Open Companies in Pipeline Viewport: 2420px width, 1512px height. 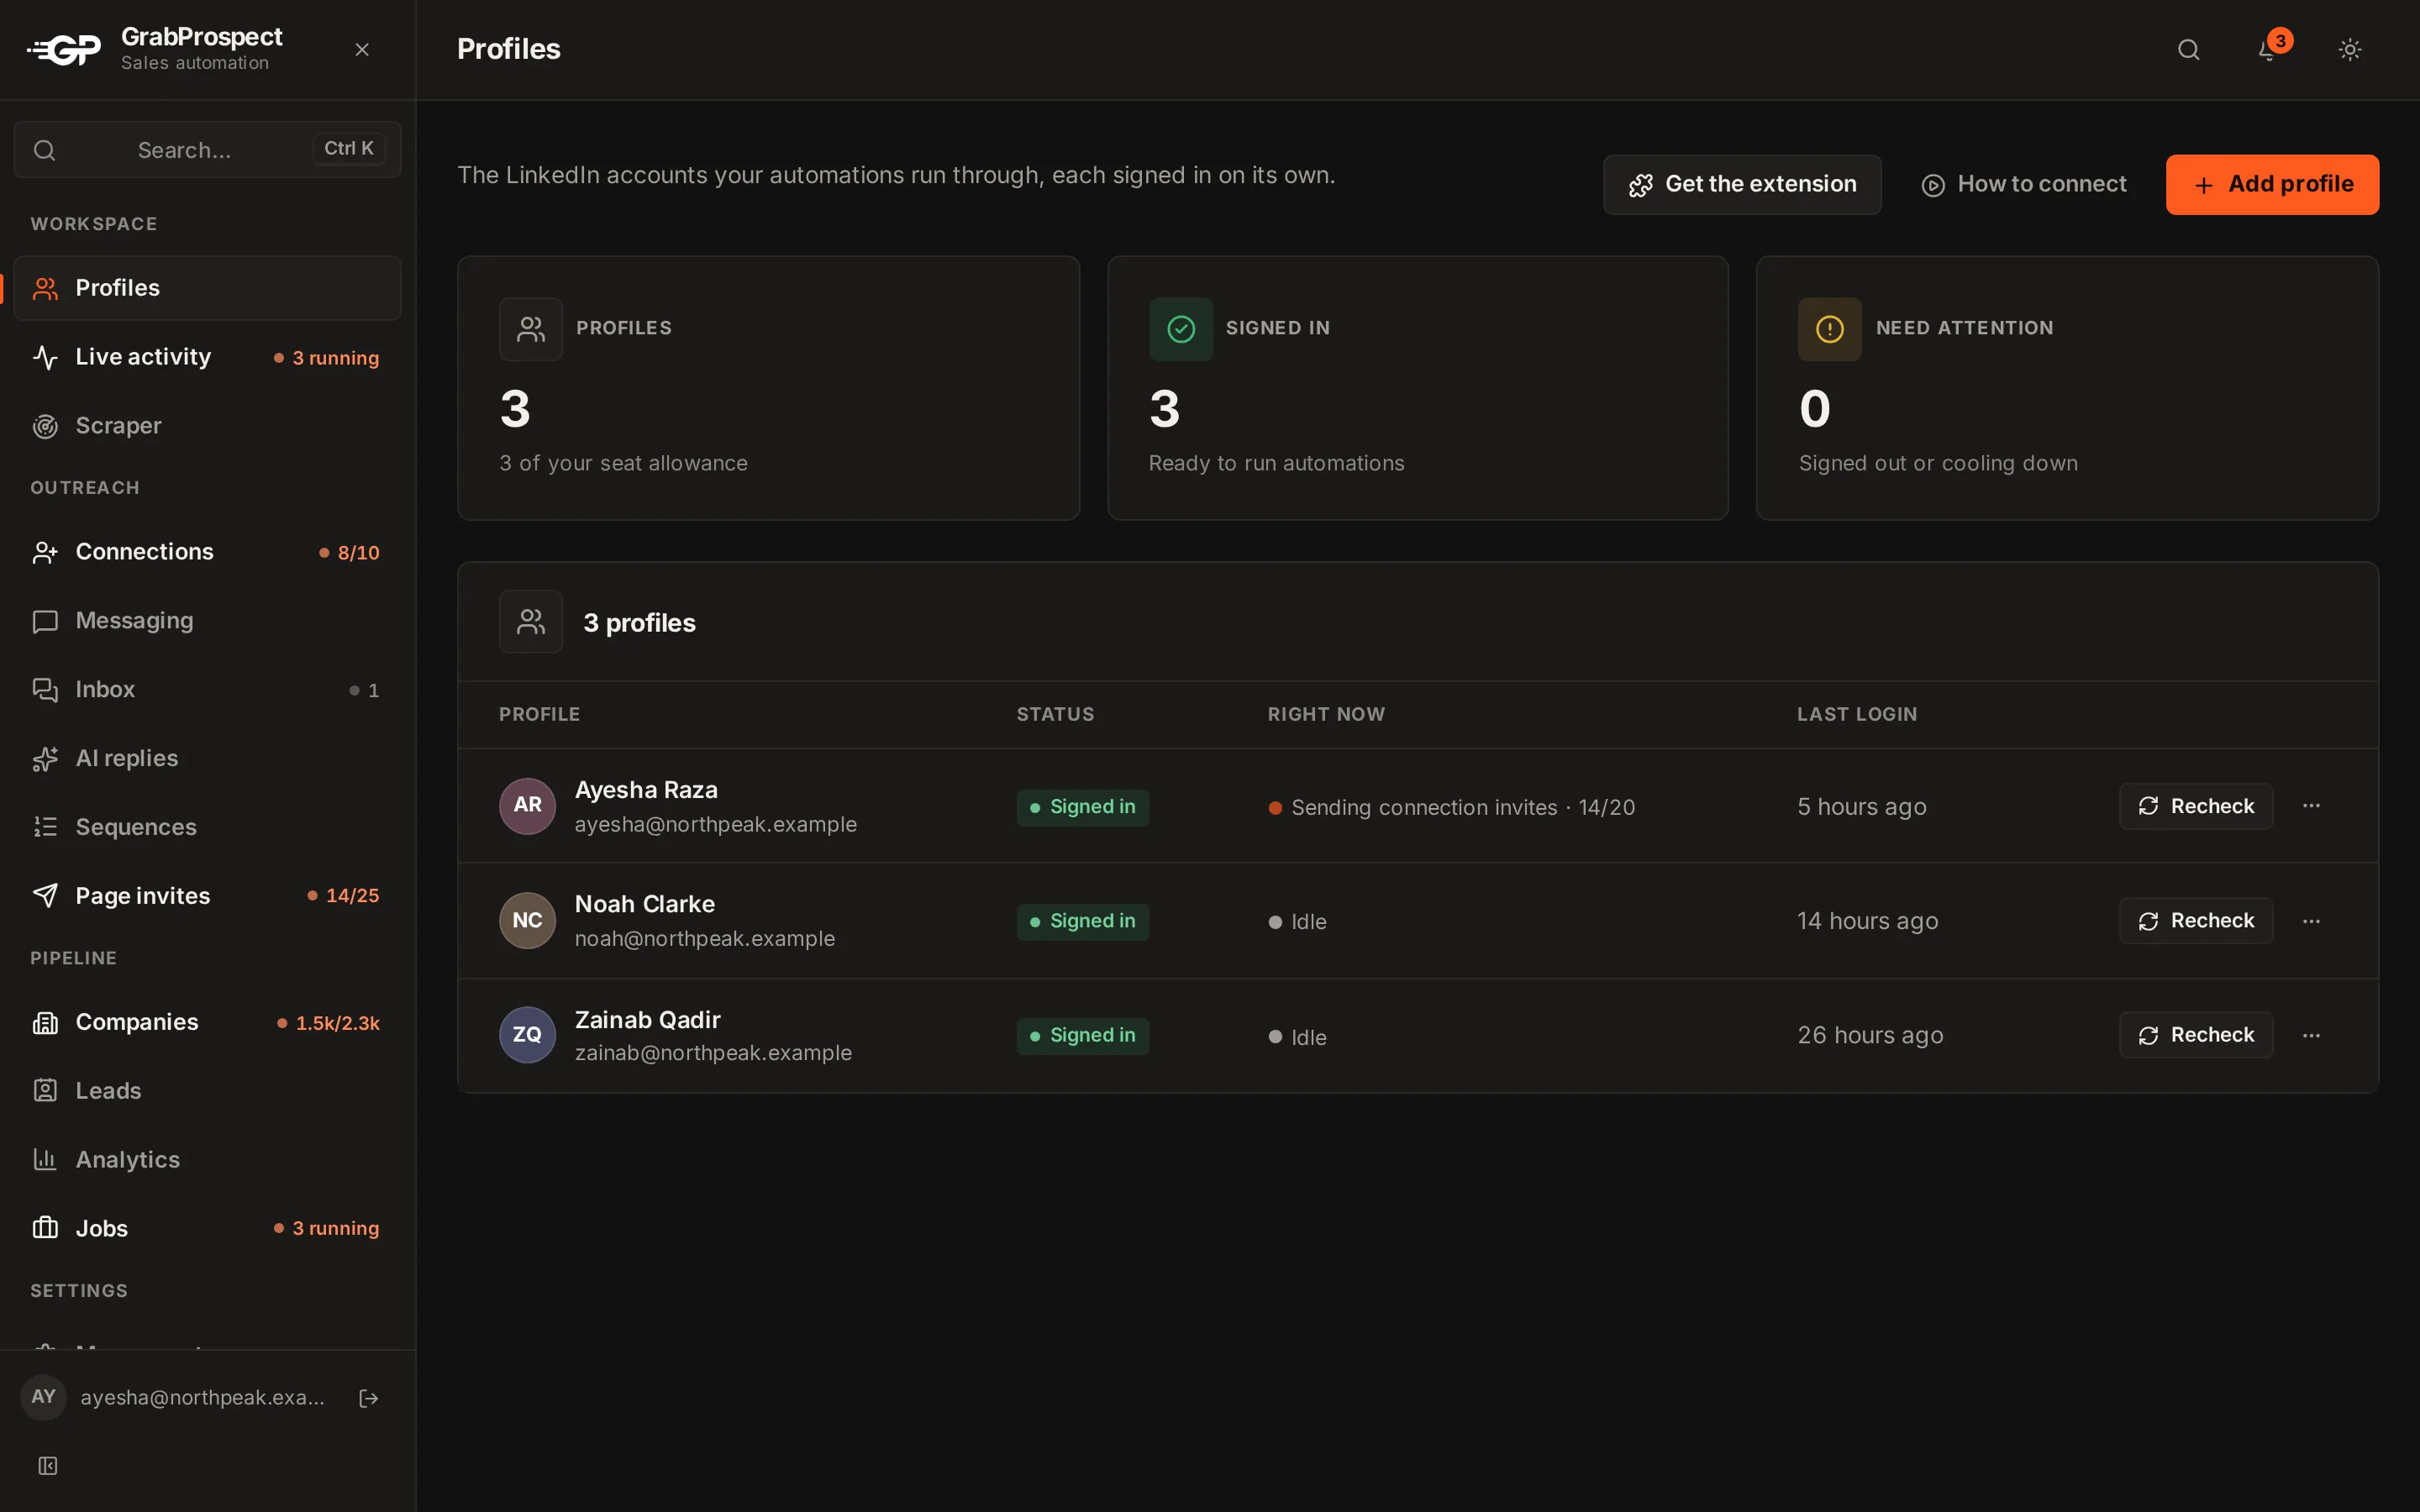pos(207,1022)
